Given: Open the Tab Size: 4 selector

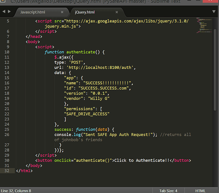Looking at the screenshot, I should [168, 191].
